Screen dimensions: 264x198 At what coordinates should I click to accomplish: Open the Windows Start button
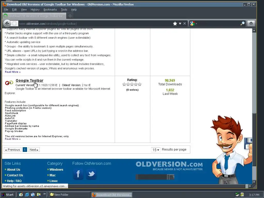click(x=8, y=195)
